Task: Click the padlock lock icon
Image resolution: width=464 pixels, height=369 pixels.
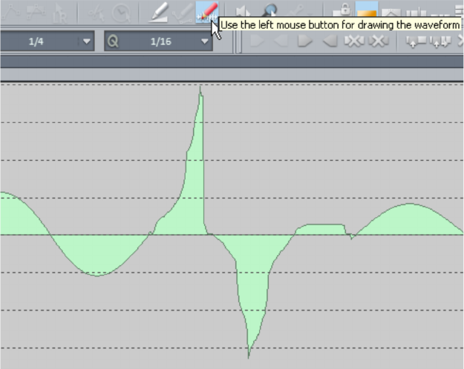Action: click(343, 10)
